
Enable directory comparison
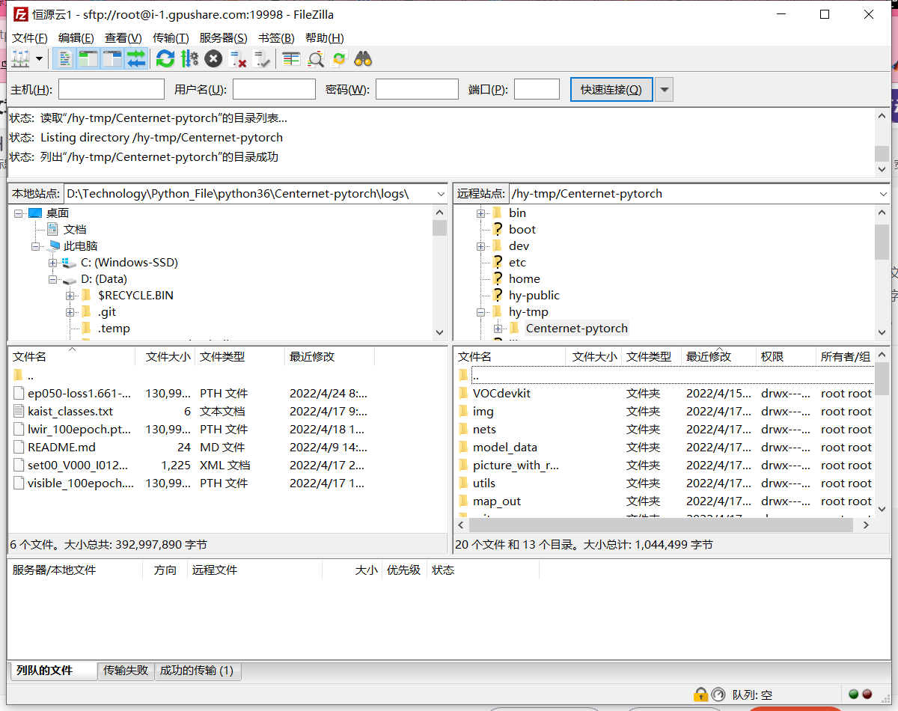(x=317, y=58)
